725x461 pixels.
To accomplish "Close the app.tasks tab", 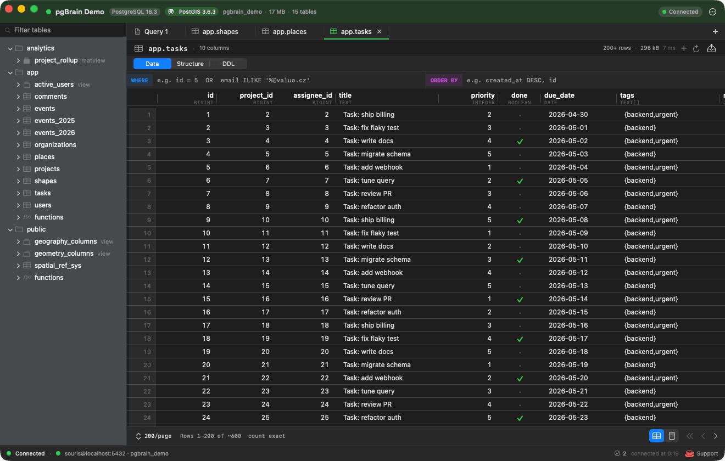I will 379,32.
